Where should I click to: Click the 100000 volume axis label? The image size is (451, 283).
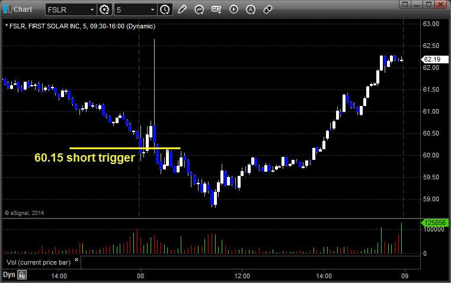point(434,230)
